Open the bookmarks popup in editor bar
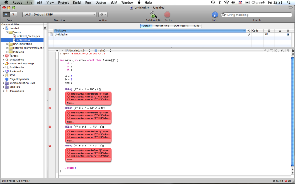This screenshot has height=184, width=295. click(266, 50)
